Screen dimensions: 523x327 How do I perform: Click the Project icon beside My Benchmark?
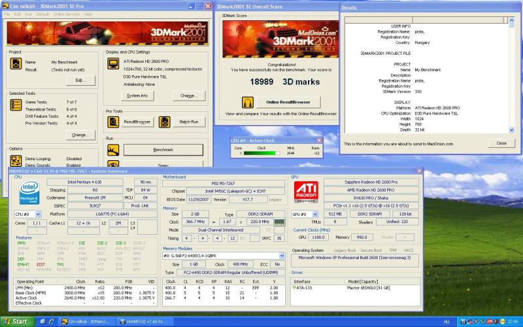(14, 65)
